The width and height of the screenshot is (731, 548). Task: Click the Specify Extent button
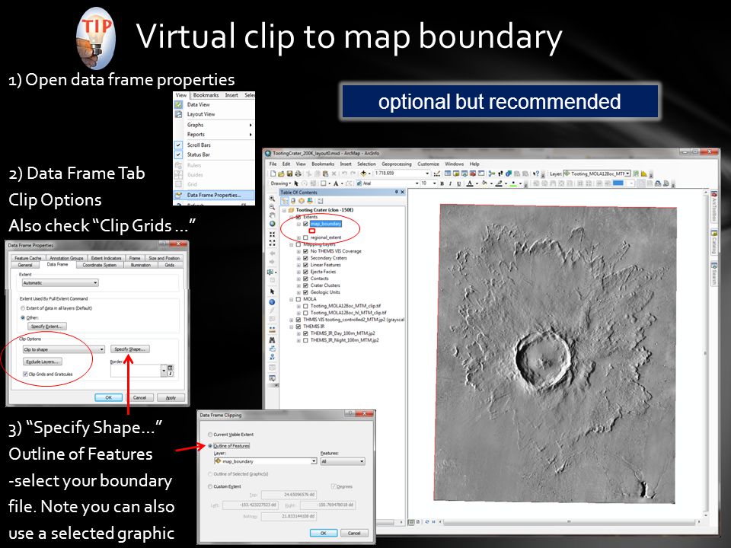pyautogui.click(x=46, y=327)
